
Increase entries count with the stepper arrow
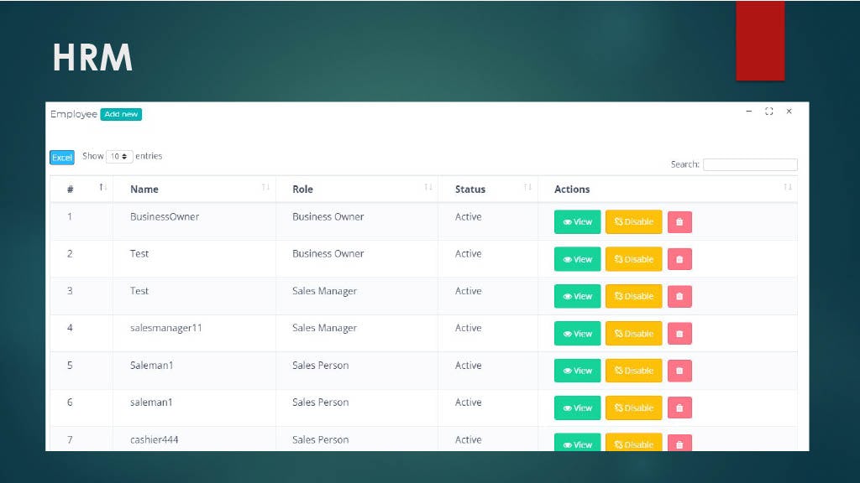point(125,154)
